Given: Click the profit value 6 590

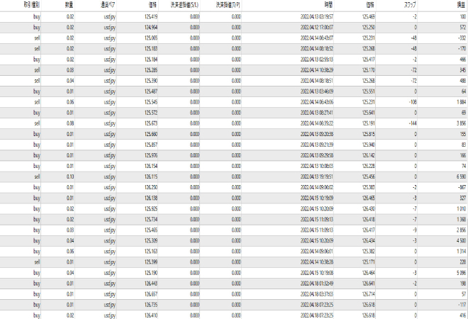Looking at the screenshot, I should (x=461, y=177).
